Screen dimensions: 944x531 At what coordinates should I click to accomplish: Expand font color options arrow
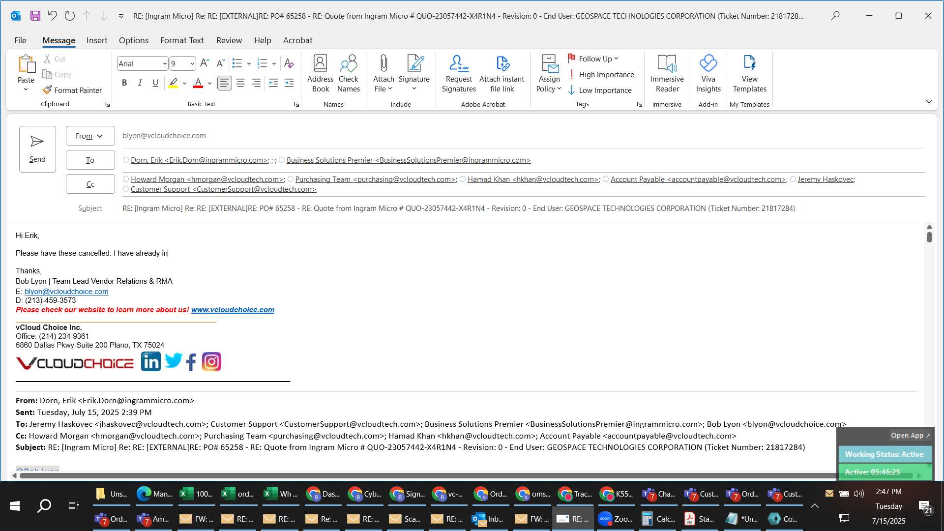pos(209,84)
